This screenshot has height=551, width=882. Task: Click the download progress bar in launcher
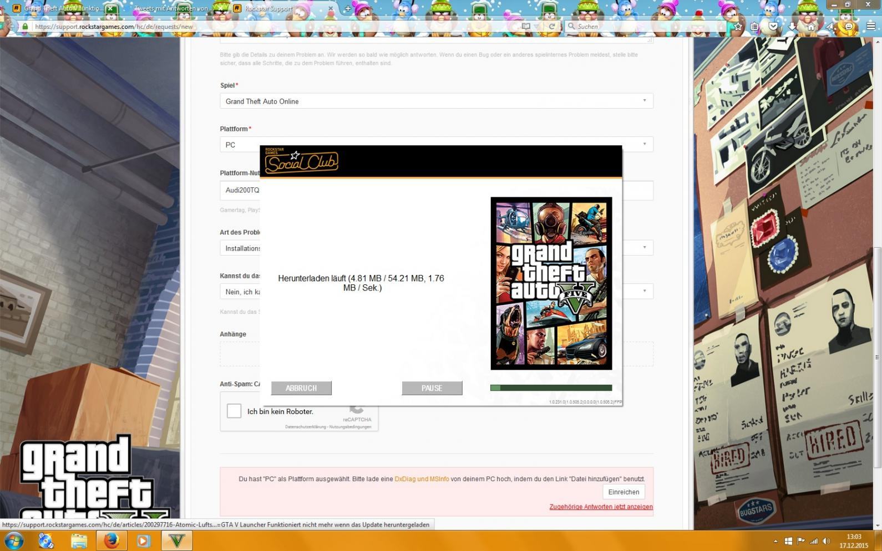(x=551, y=387)
